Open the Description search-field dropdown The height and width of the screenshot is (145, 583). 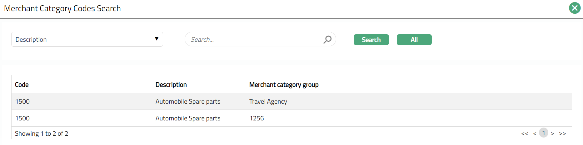(87, 40)
